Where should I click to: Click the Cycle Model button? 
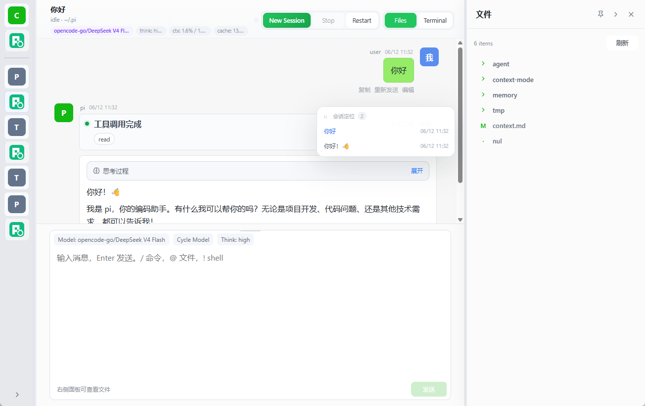click(x=193, y=239)
